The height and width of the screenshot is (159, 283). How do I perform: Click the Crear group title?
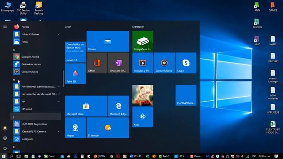click(68, 26)
